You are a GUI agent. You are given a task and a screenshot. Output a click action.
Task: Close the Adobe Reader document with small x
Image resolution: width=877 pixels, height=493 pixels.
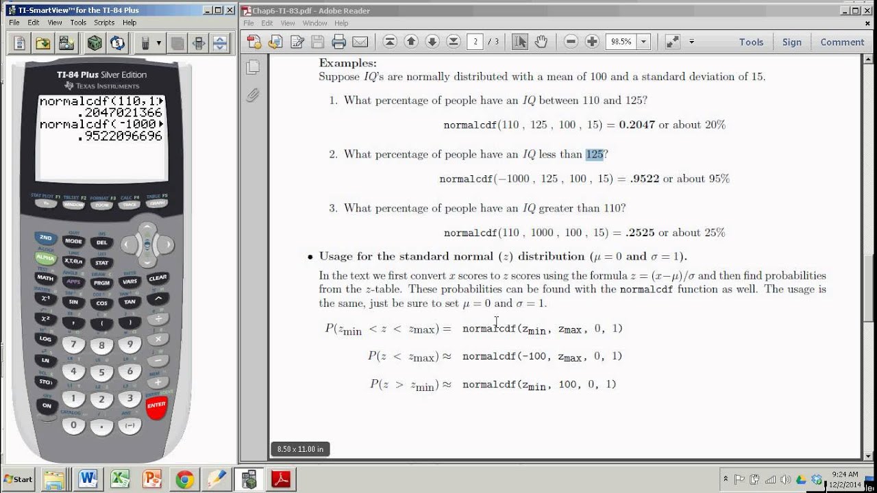click(869, 23)
